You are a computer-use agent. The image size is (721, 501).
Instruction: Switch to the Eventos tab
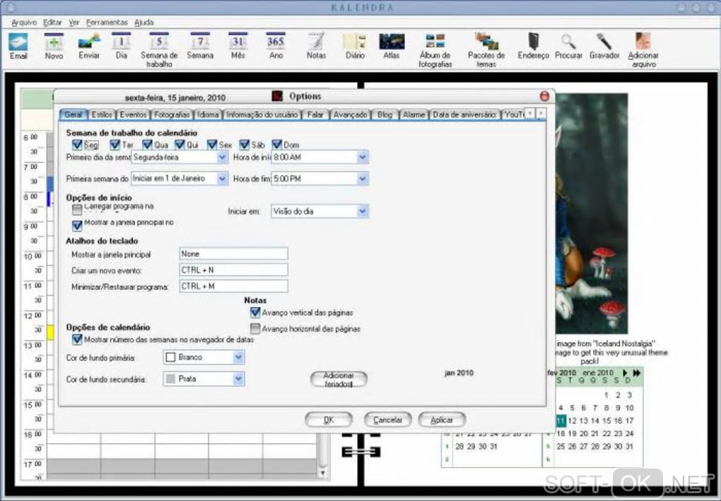pyautogui.click(x=133, y=114)
